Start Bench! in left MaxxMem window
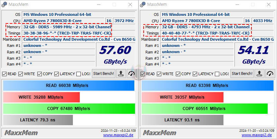 [104, 73]
